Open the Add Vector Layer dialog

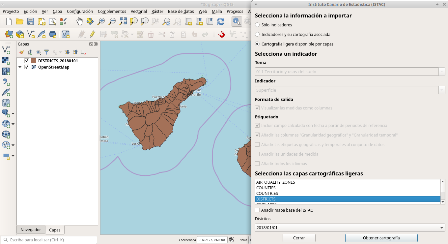click(x=30, y=34)
